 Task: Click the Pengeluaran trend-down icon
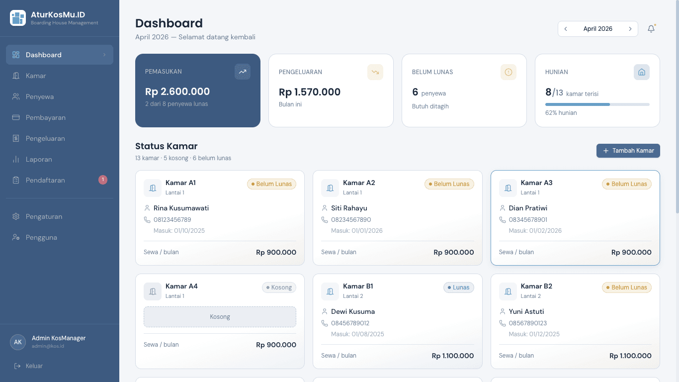coord(375,72)
